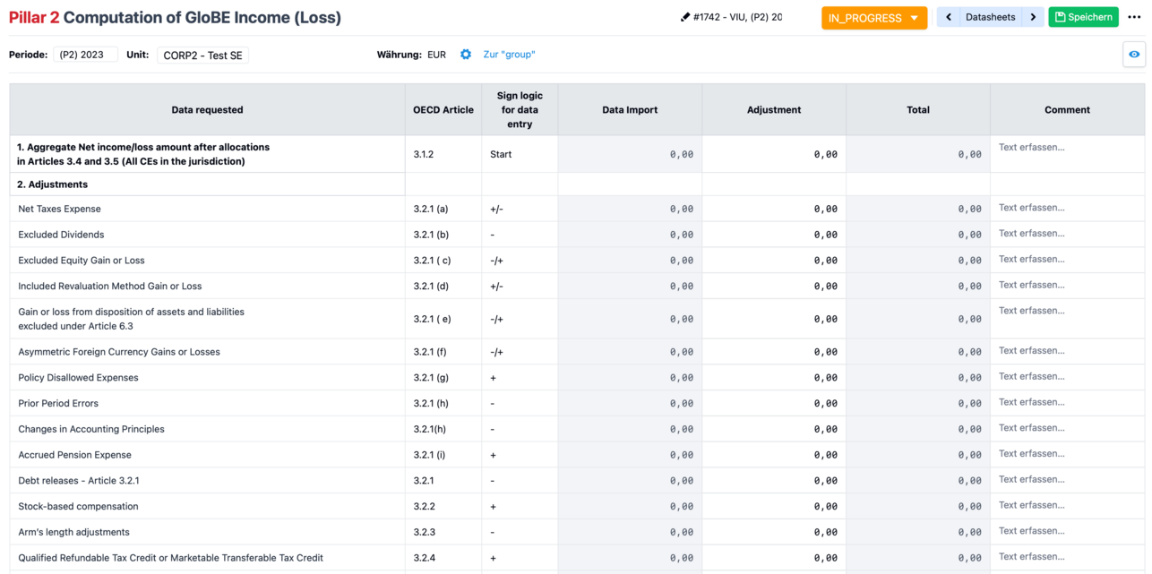Click the Data Import column header
Image resolution: width=1152 pixels, height=574 pixels.
pyautogui.click(x=630, y=110)
